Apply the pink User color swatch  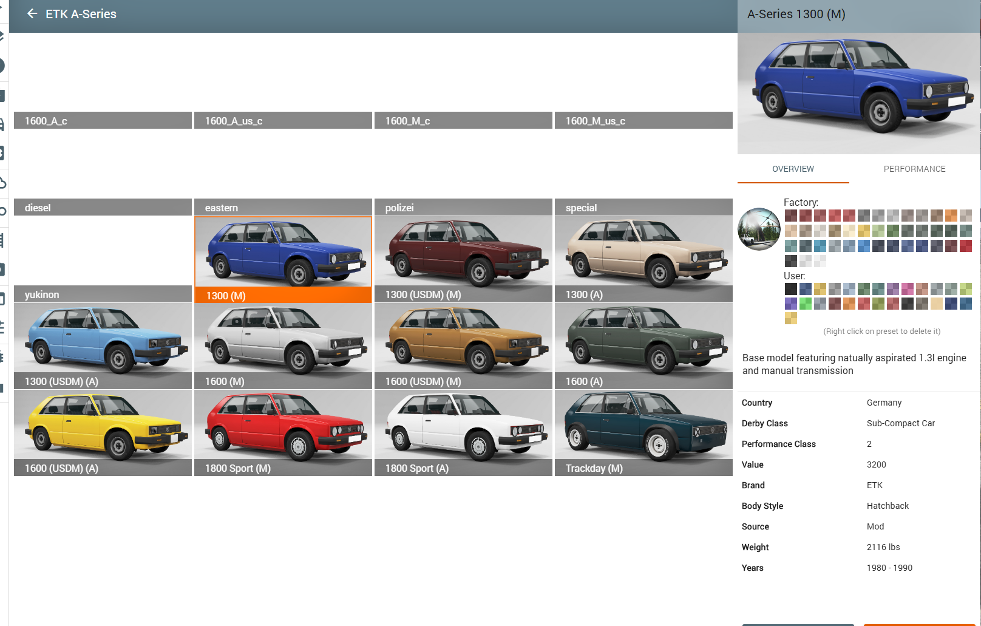[x=908, y=289]
